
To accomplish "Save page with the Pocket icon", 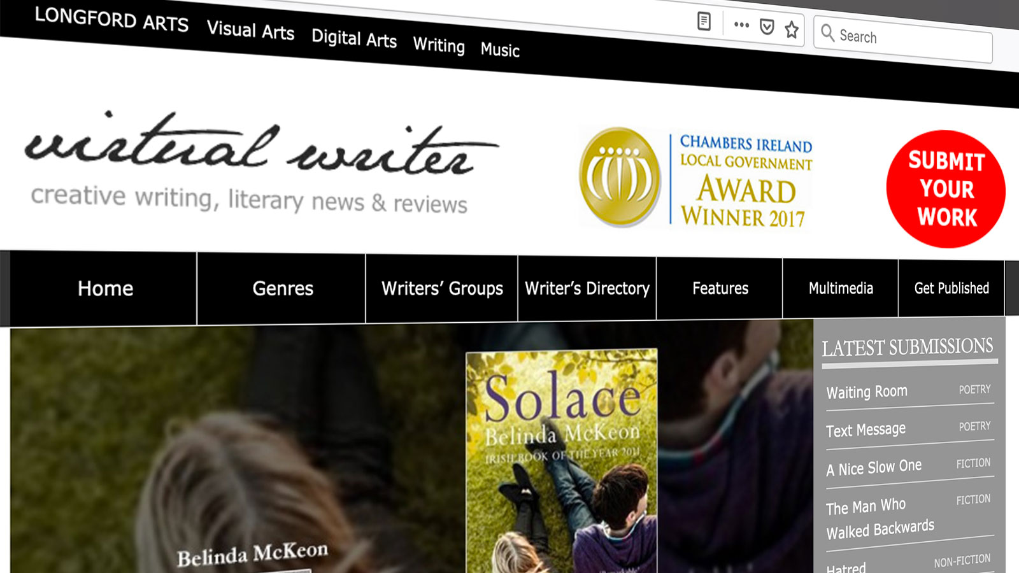I will pos(767,27).
